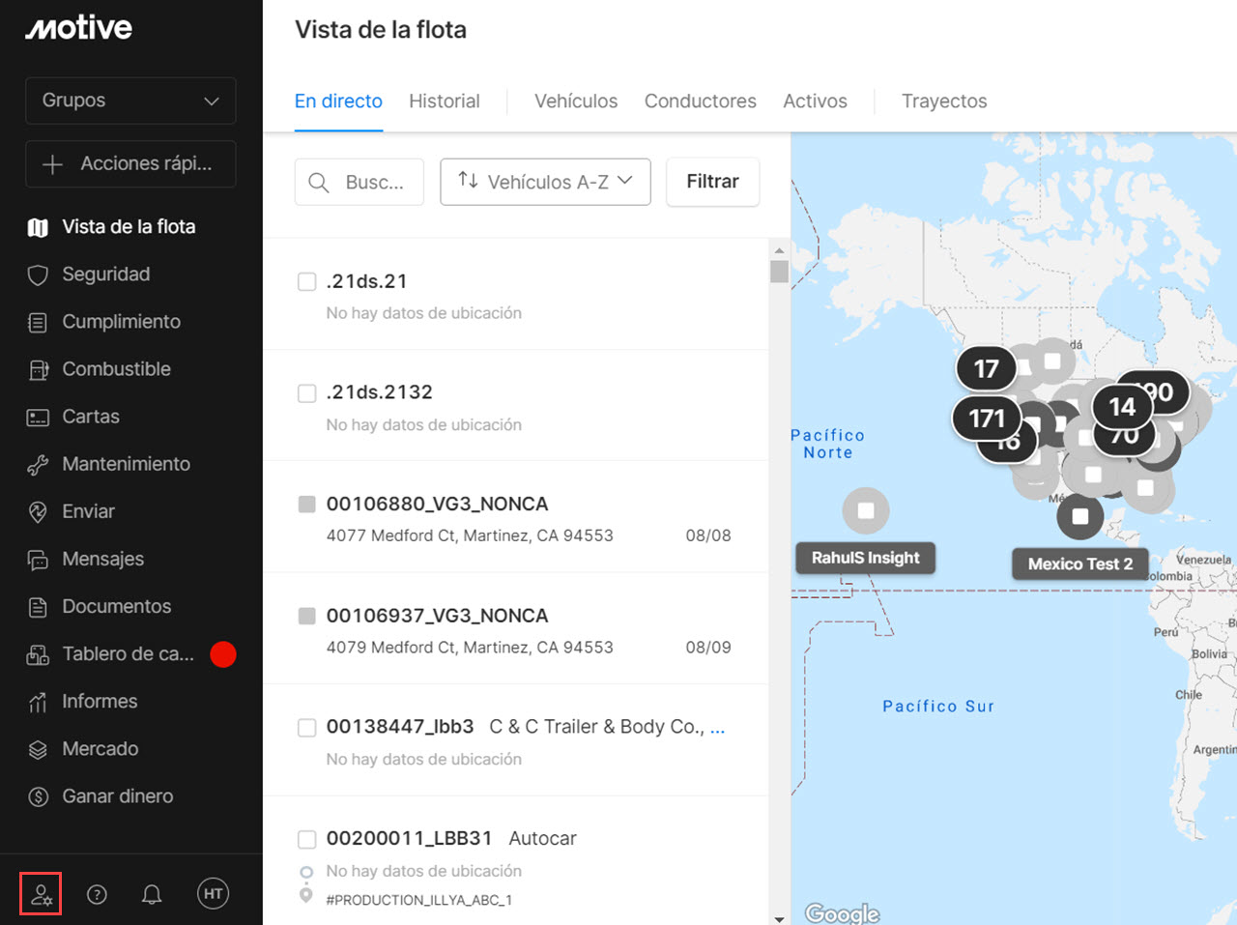Open the help question mark icon
1237x925 pixels.
tap(97, 894)
